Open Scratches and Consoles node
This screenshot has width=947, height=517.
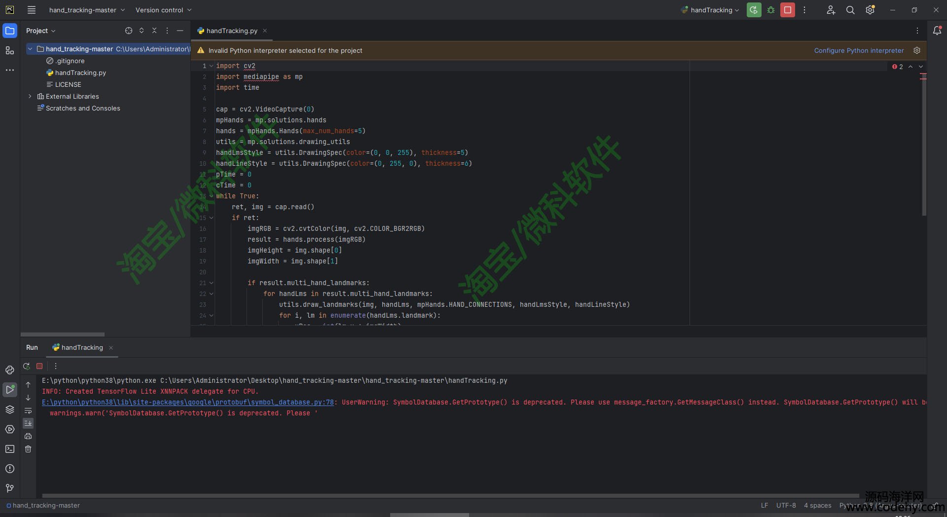click(x=83, y=108)
